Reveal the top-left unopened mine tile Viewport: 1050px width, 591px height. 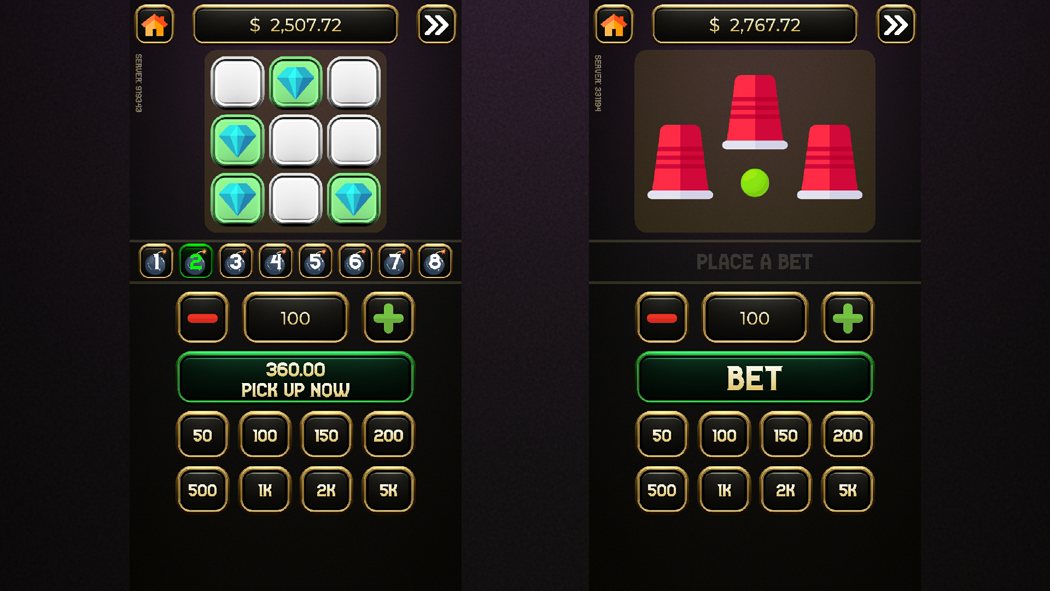tap(237, 83)
